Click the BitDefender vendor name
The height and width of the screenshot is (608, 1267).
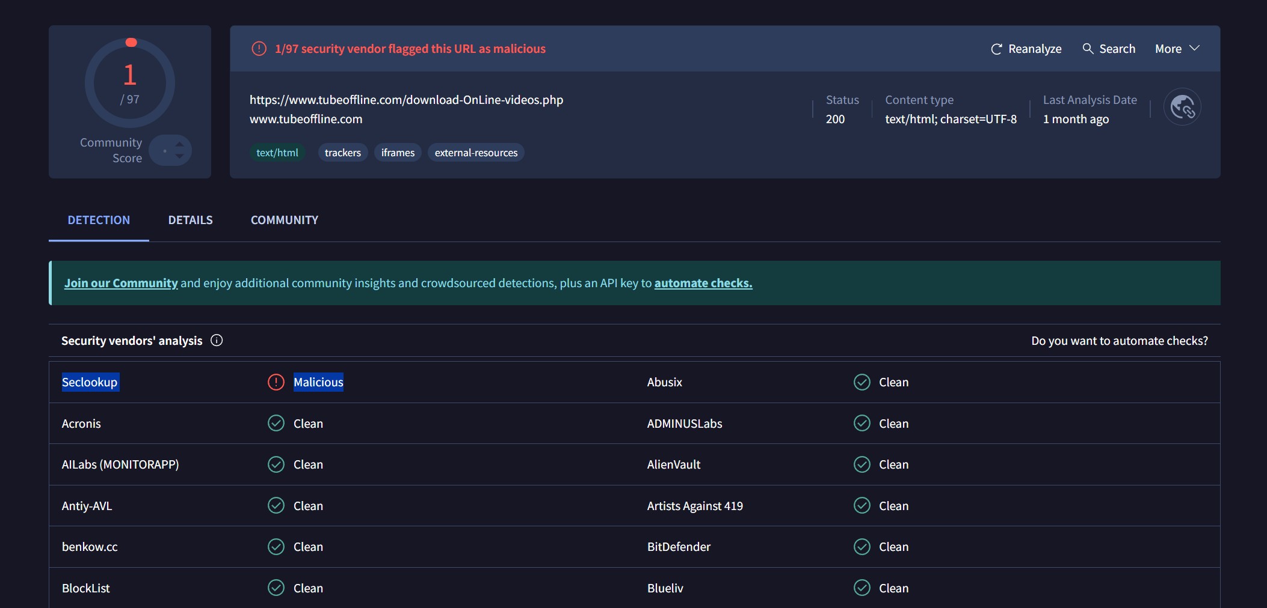[x=679, y=547]
